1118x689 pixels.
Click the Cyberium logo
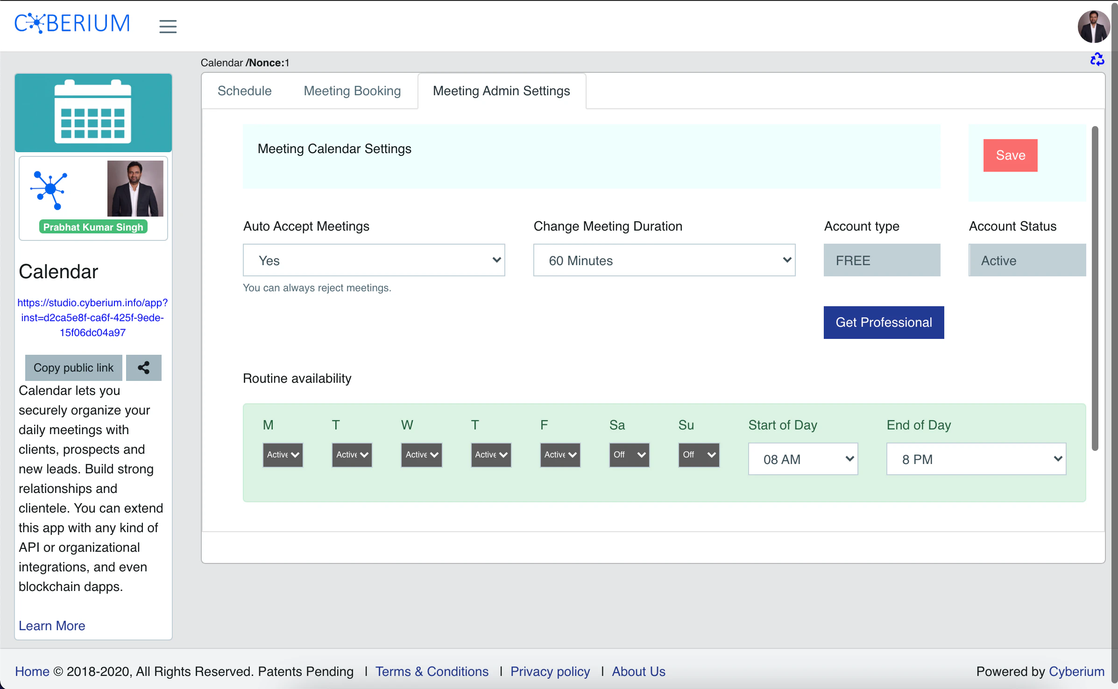pos(72,23)
